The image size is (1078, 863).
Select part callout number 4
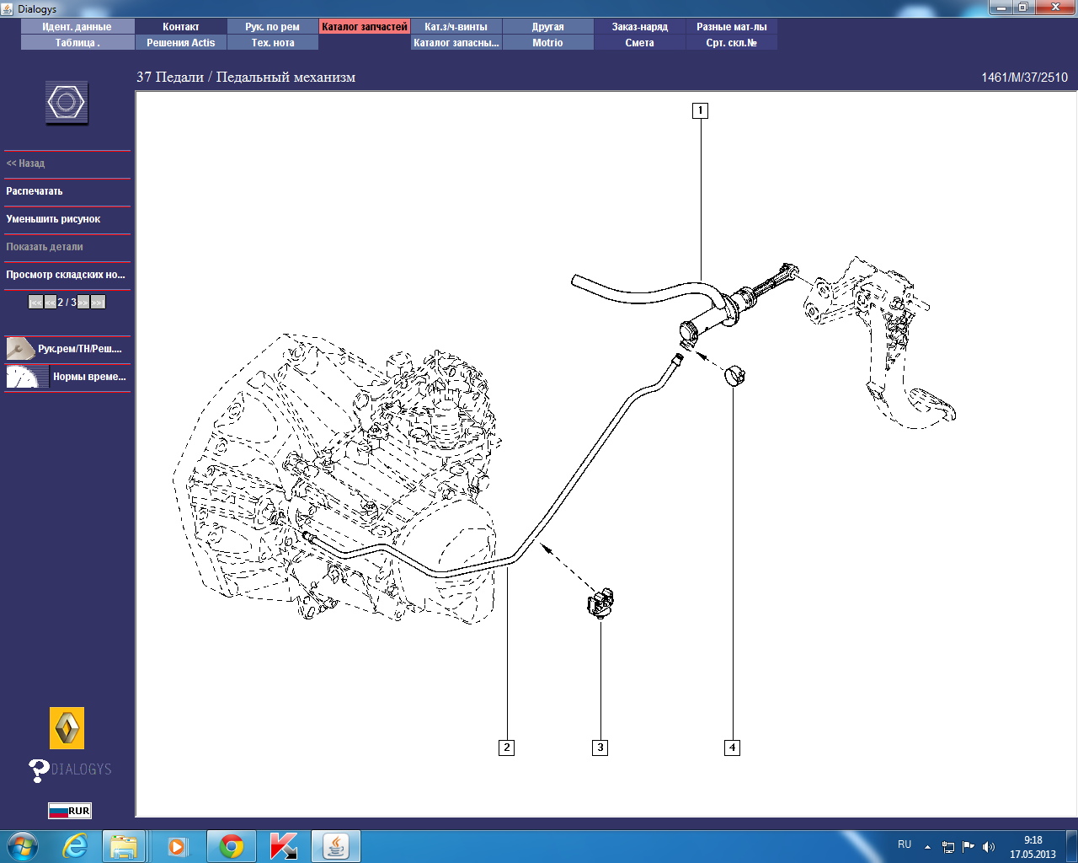732,748
